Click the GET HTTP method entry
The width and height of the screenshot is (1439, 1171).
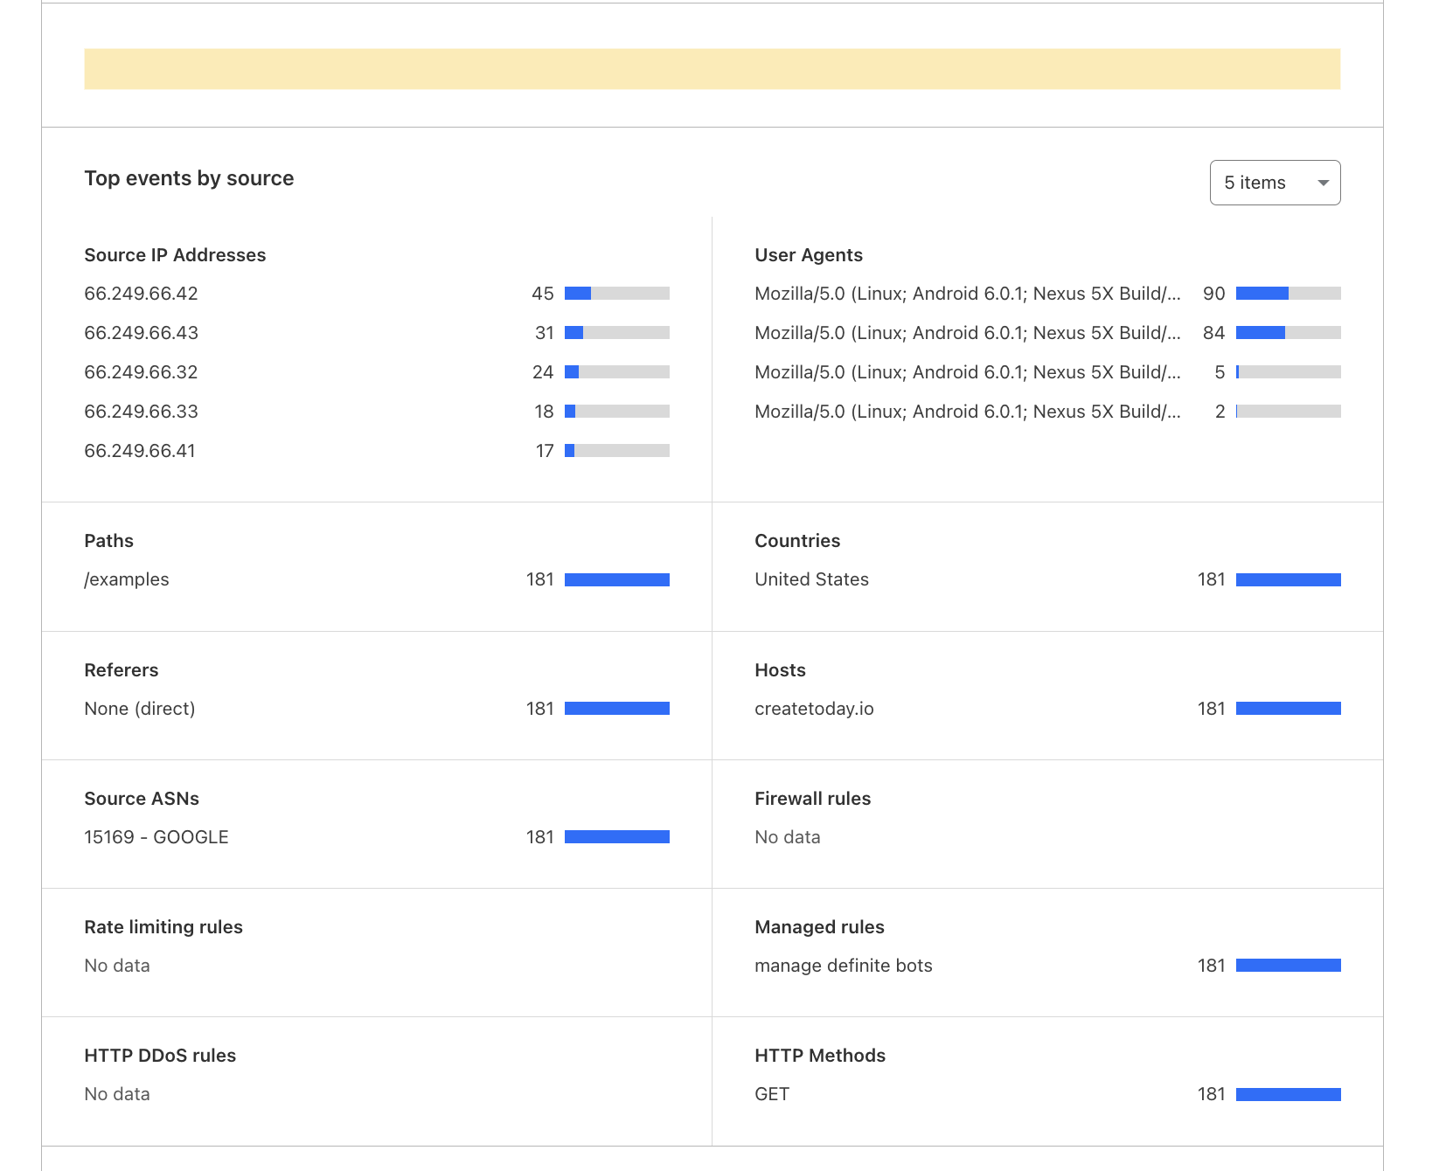pyautogui.click(x=772, y=1094)
